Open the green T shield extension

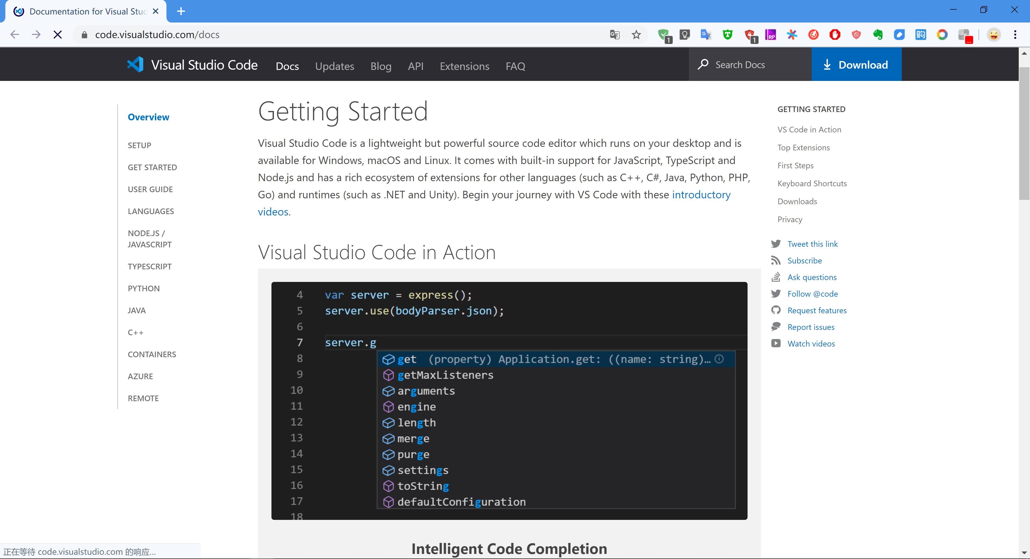tap(727, 35)
